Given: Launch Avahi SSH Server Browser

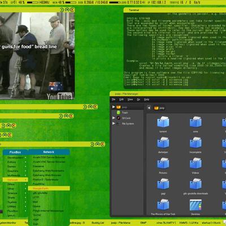Looking at the screenshot, I should point(49,157).
